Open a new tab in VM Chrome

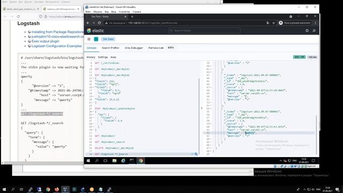pyautogui.click(x=132, y=17)
